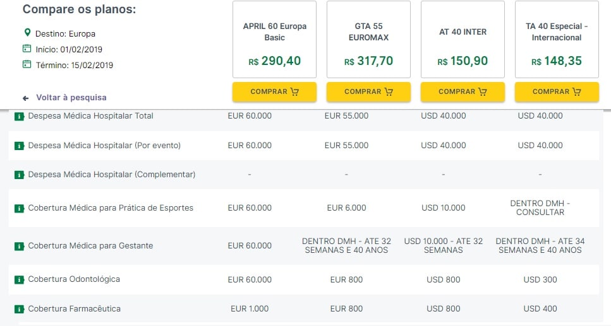Select the TA 40 Especial - Internacional card
Image resolution: width=611 pixels, height=326 pixels.
pos(557,39)
